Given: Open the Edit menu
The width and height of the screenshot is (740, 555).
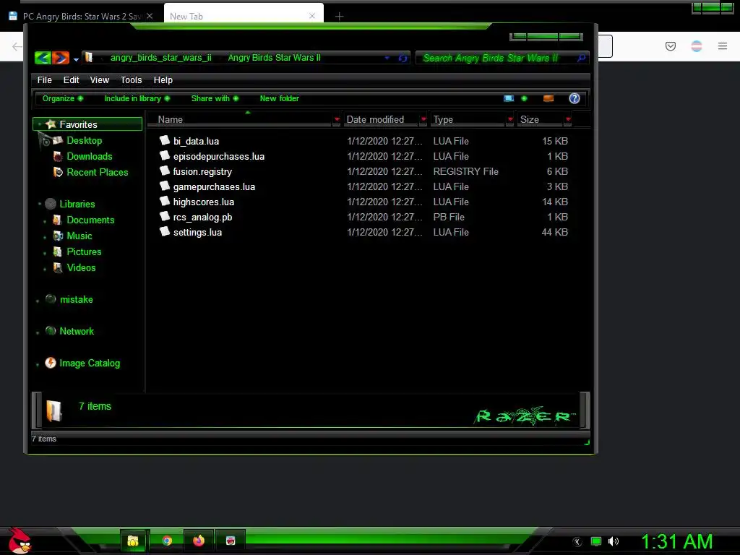Looking at the screenshot, I should point(72,80).
